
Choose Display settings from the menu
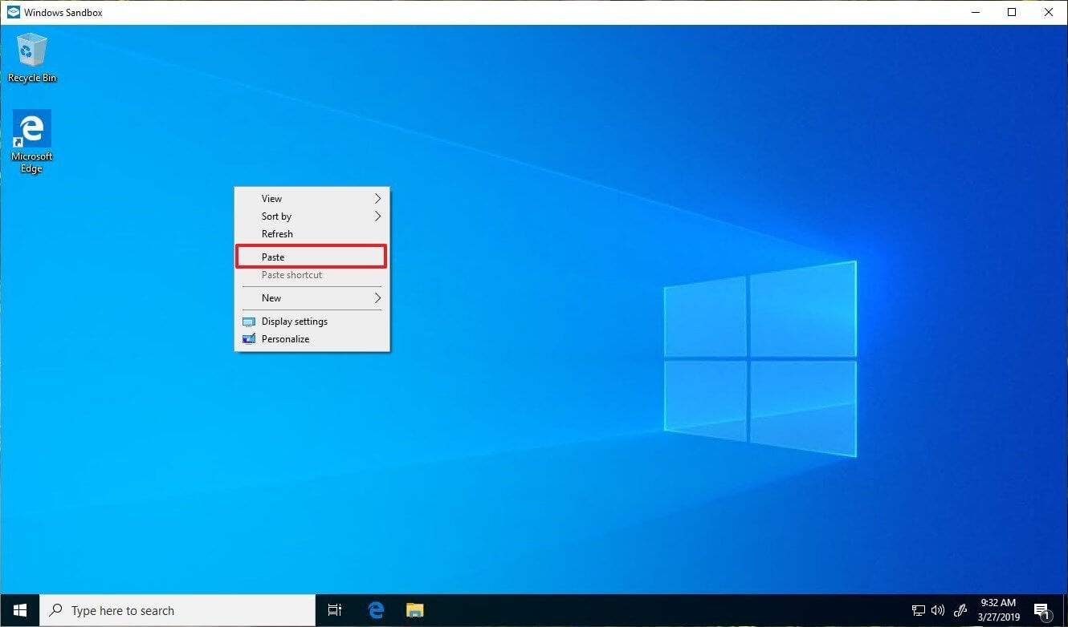(294, 321)
